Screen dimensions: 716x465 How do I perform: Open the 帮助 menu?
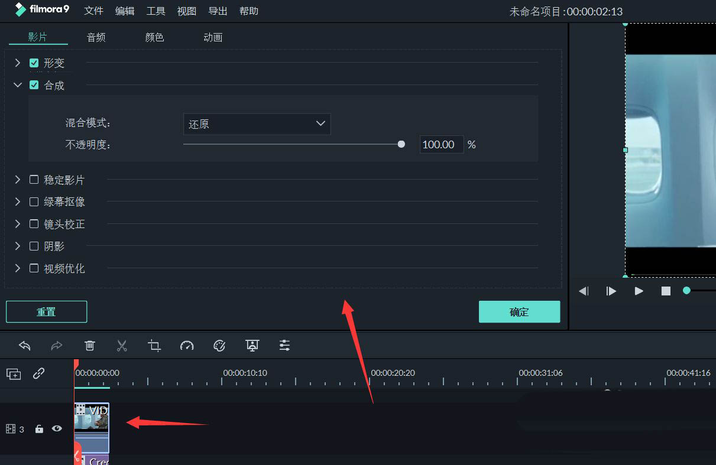[x=249, y=11]
